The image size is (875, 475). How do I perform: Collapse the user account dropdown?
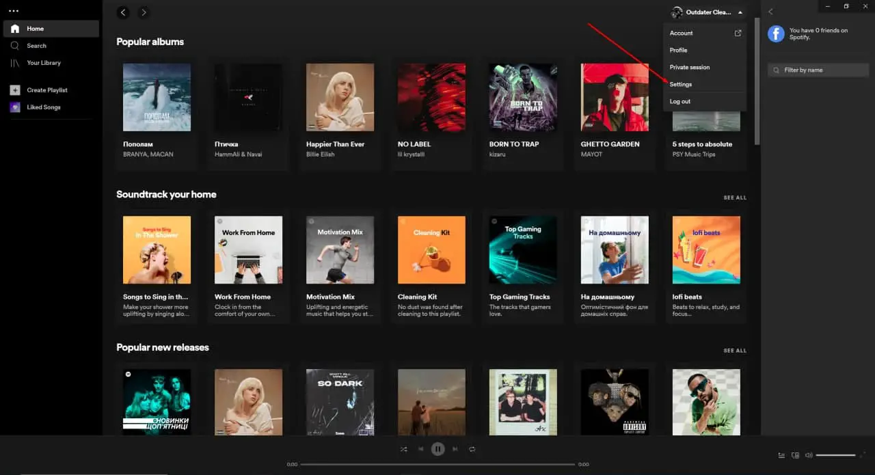pyautogui.click(x=740, y=12)
